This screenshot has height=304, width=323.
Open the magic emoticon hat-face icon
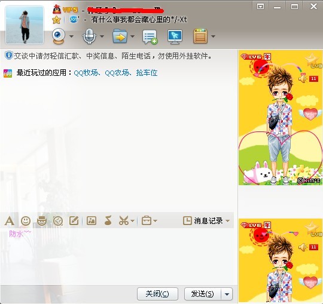pos(42,221)
